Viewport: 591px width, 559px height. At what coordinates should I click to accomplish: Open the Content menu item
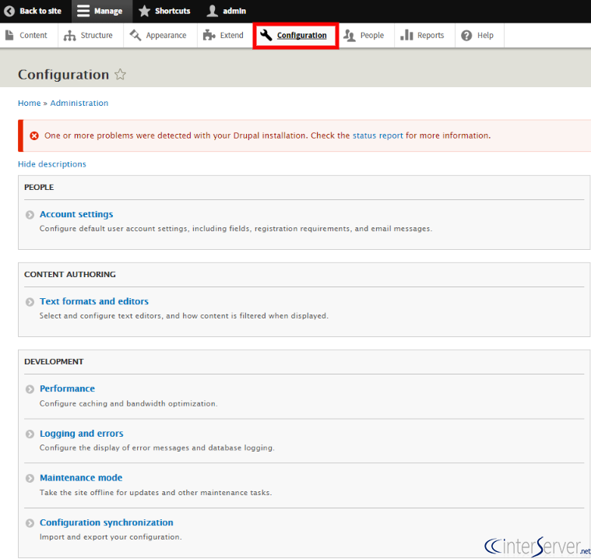pos(29,36)
